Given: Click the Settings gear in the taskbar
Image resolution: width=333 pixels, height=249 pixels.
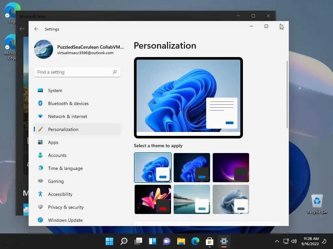Looking at the screenshot, I should coord(224,241).
